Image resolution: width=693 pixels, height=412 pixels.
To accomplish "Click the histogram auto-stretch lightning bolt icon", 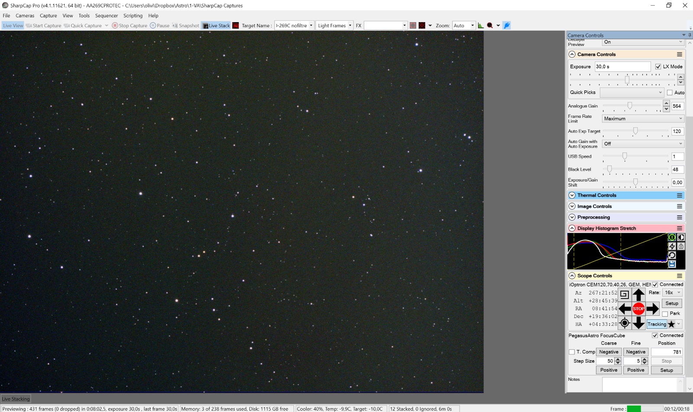I will pos(672,246).
